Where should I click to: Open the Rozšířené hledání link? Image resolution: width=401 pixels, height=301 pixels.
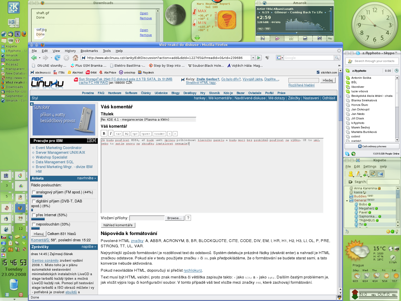pos(302,85)
